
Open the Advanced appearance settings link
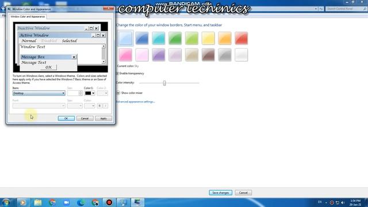click(x=136, y=102)
